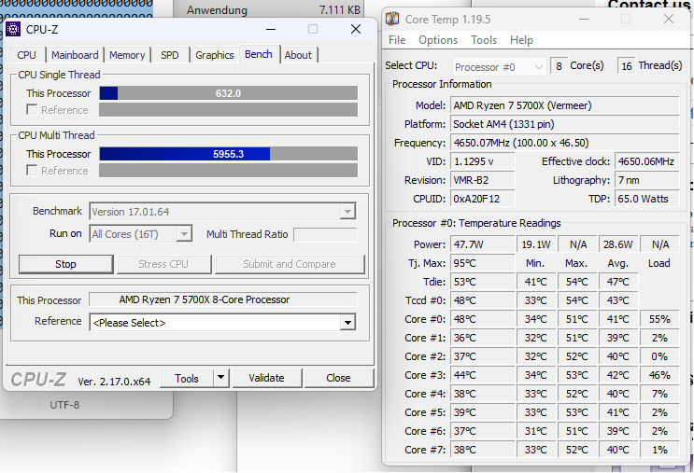Click Submit and Compare button

pyautogui.click(x=290, y=264)
